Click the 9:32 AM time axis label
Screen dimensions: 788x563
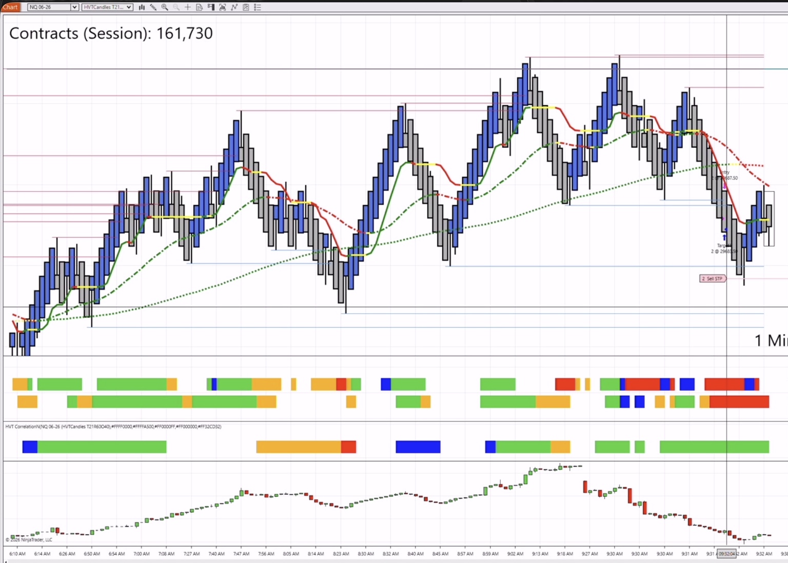[x=764, y=554]
